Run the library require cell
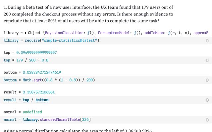 tap(208, 41)
